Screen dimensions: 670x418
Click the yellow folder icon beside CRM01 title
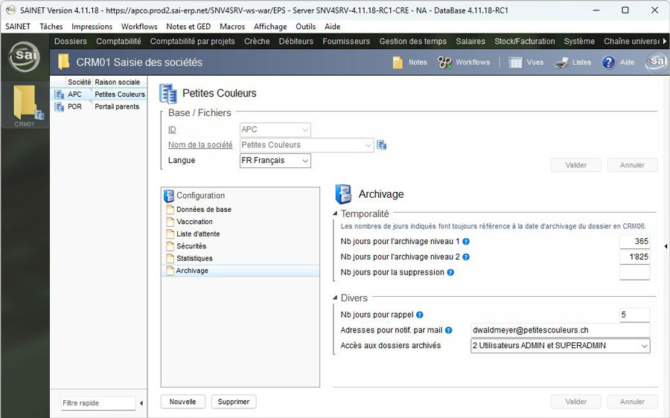(64, 62)
